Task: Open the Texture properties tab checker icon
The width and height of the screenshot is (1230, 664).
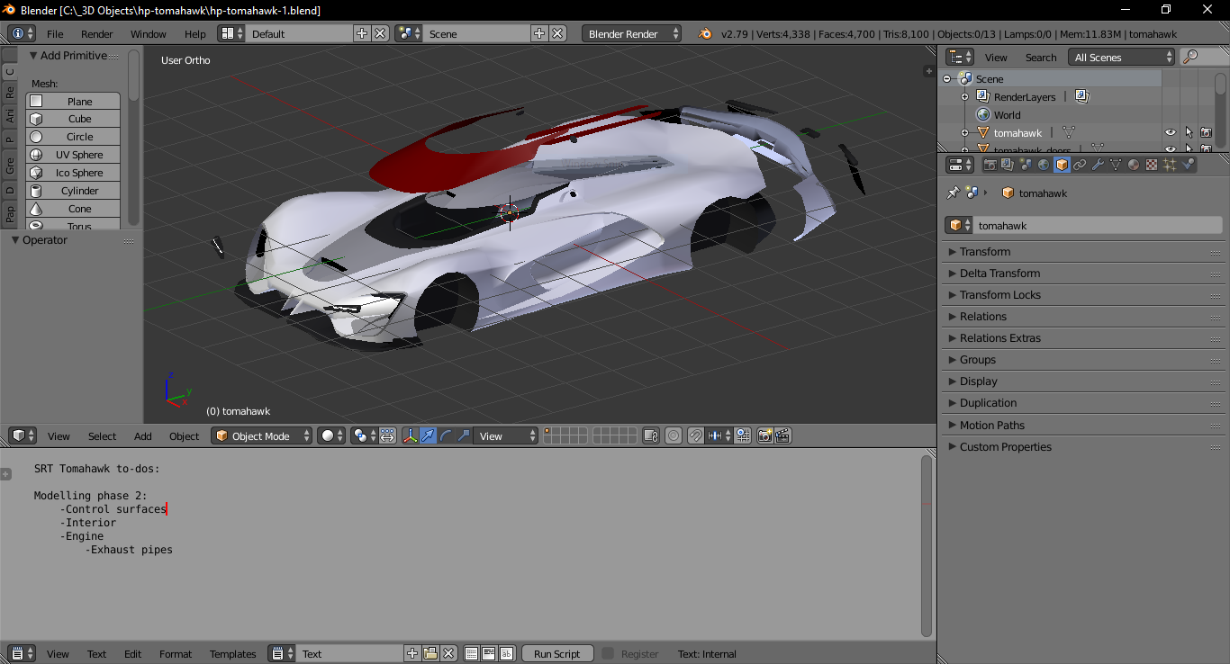Action: (x=1152, y=165)
